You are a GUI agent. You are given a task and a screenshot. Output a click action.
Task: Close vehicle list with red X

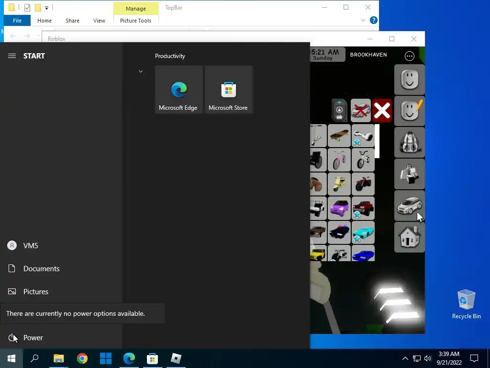(382, 111)
